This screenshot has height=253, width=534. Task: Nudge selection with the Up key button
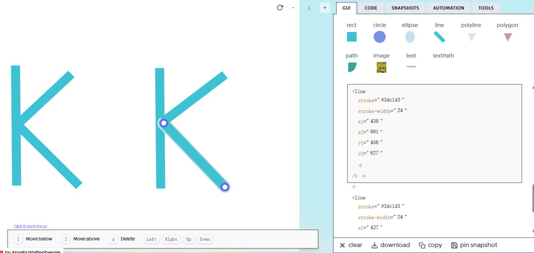[189, 239]
